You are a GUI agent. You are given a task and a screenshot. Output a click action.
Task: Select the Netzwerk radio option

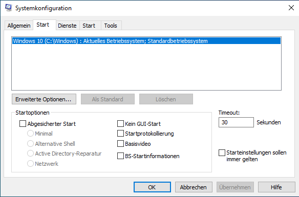[30, 163]
